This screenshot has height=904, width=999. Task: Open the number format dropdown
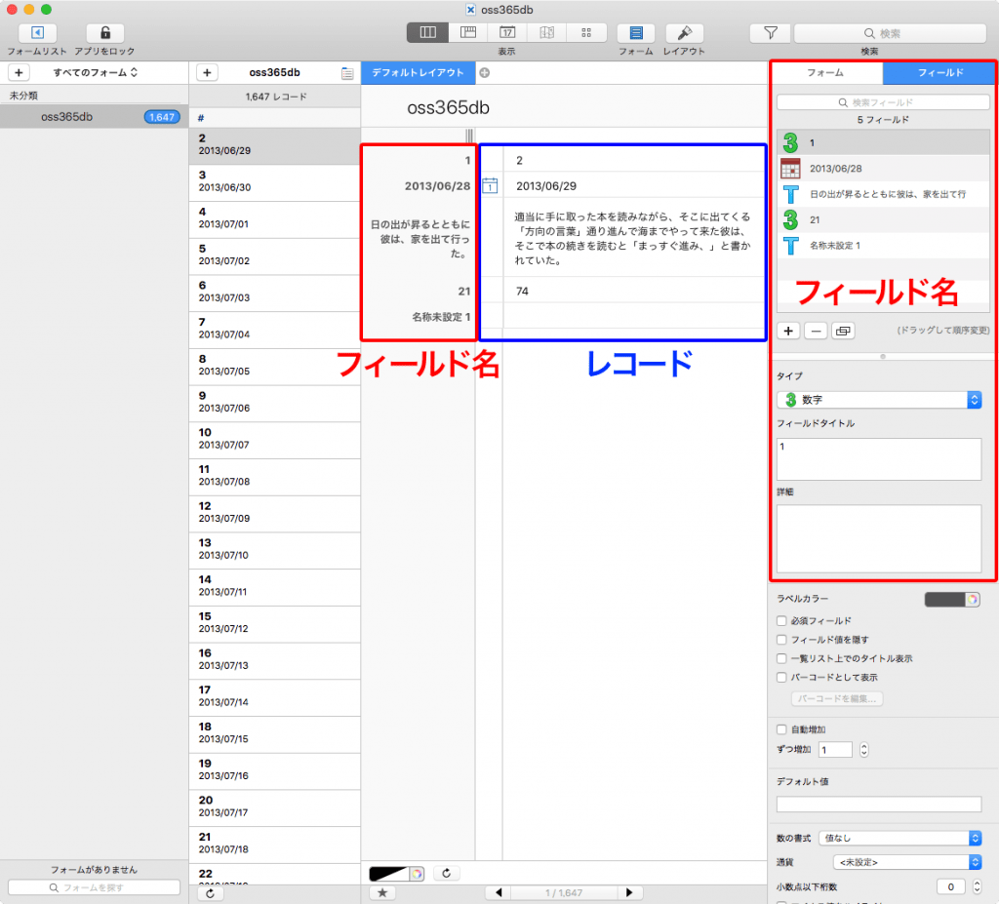click(x=900, y=838)
